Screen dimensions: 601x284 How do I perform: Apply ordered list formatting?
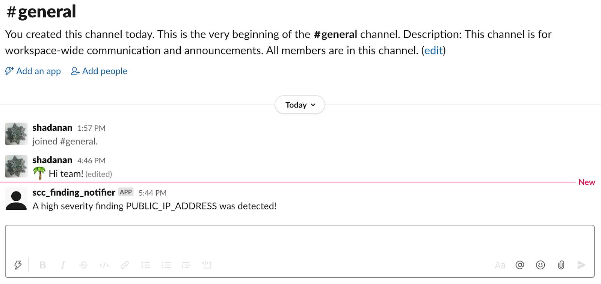click(x=146, y=265)
